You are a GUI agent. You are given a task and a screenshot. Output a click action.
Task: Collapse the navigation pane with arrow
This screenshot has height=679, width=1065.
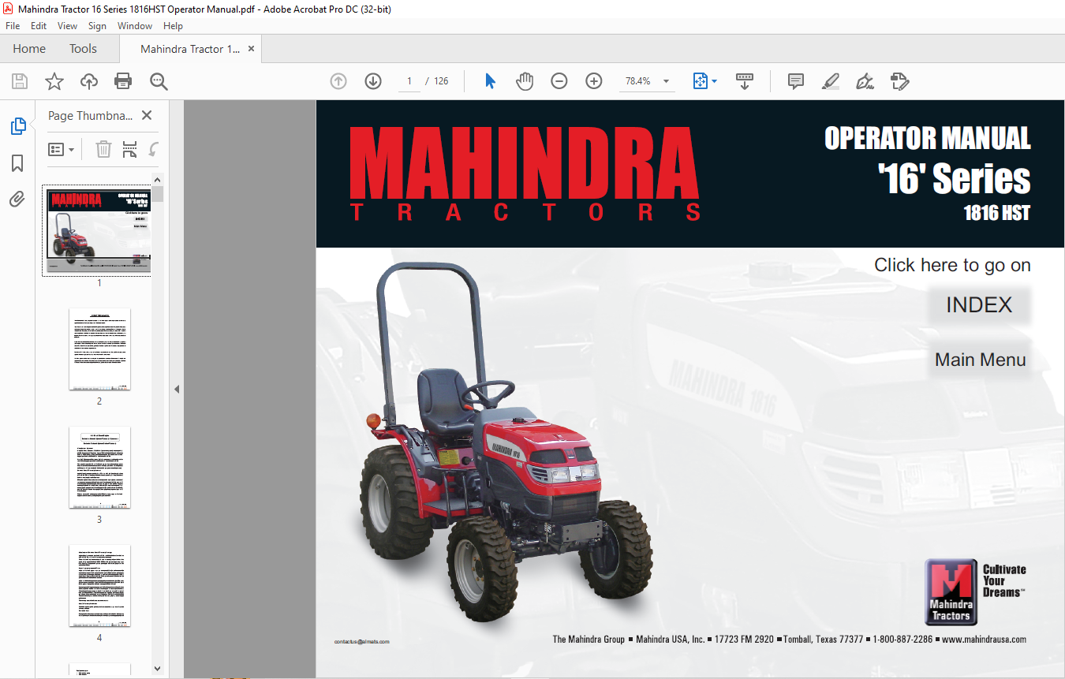[177, 389]
